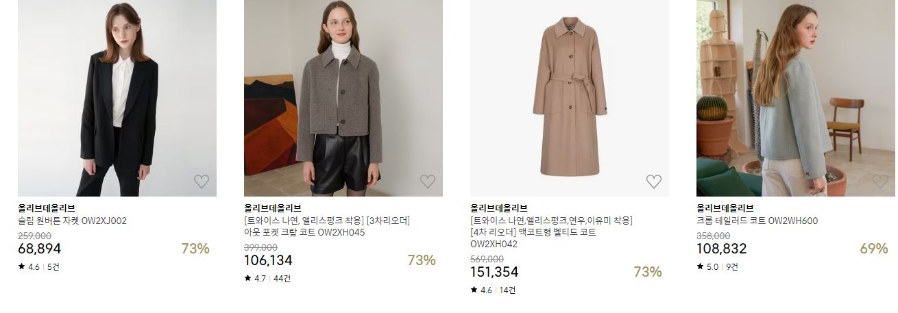
Task: Click the 5.0 star rating with 9 reviews
Action: [718, 267]
